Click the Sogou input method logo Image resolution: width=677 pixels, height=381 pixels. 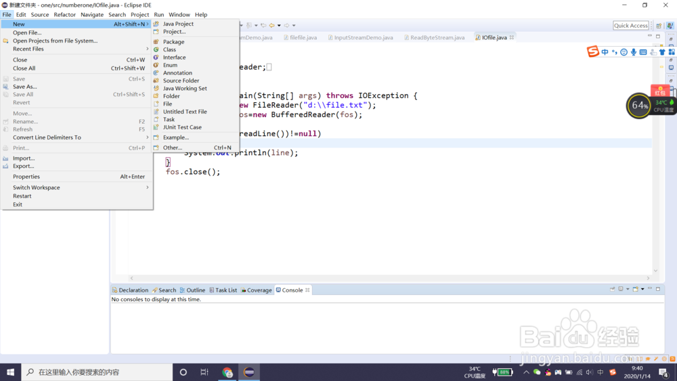click(593, 51)
